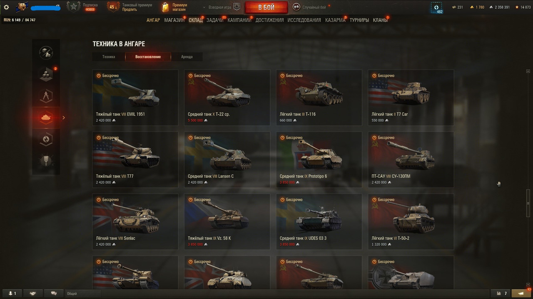The image size is (533, 299).
Task: Open the chat channels icon
Action: click(x=54, y=293)
